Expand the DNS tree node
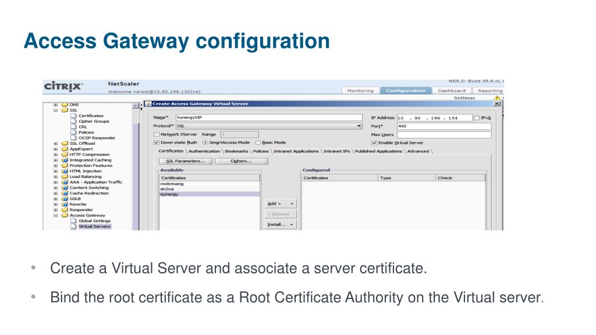This screenshot has height=335, width=596. (x=55, y=105)
